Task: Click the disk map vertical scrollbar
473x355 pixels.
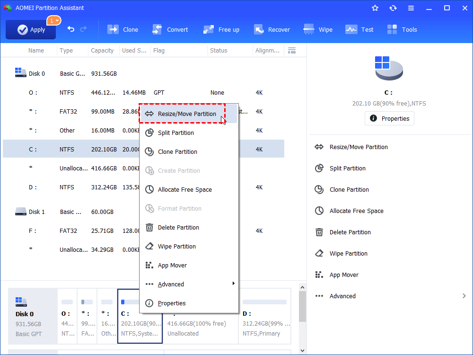Action: (x=302, y=312)
